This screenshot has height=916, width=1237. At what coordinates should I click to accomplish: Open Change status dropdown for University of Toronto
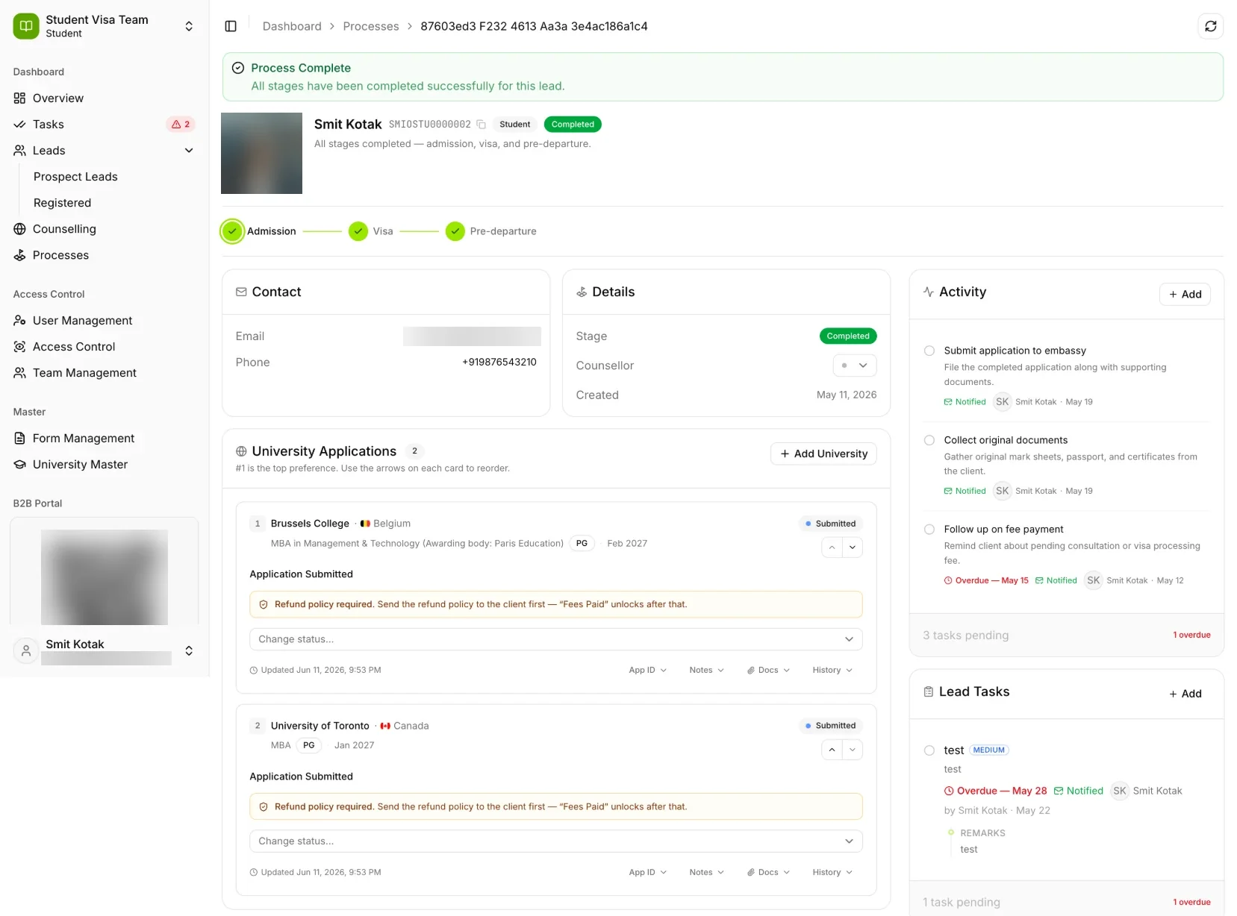pos(555,841)
